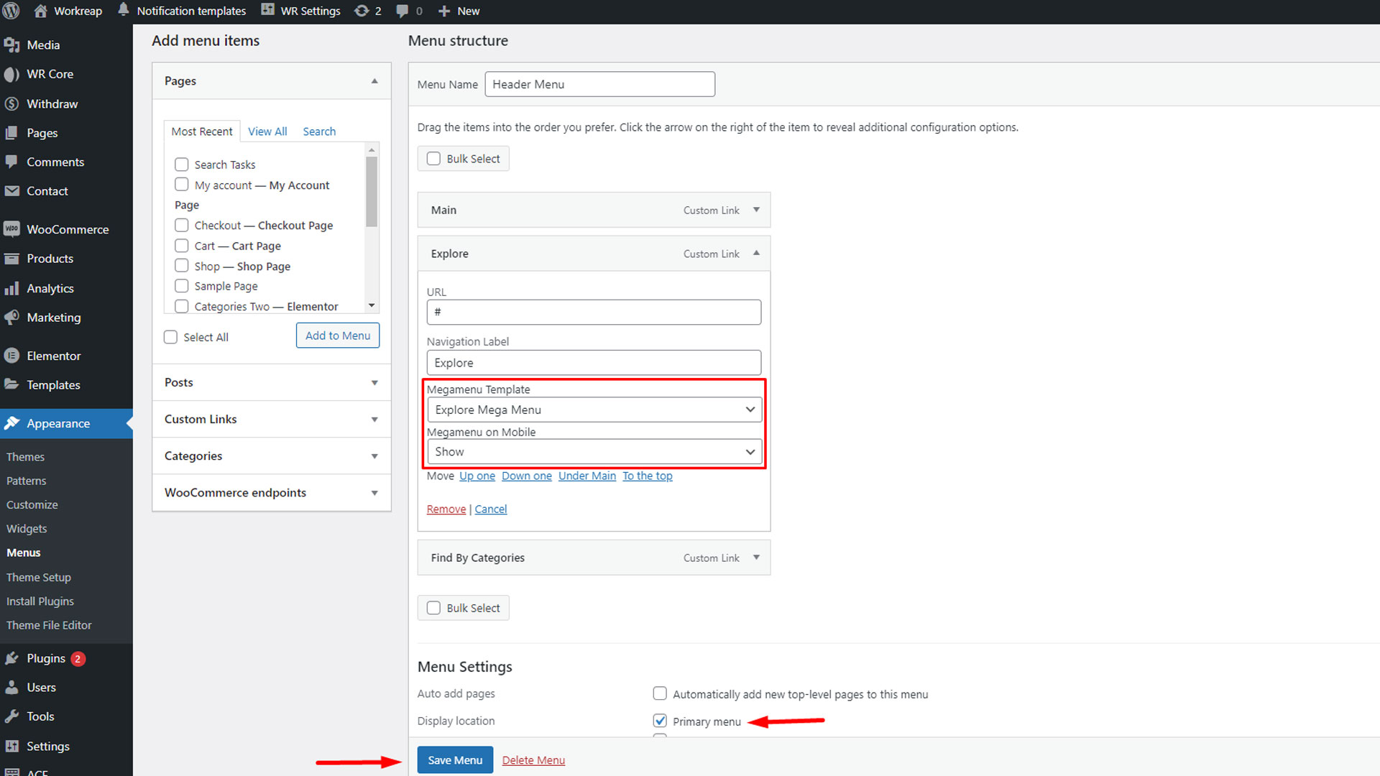The width and height of the screenshot is (1380, 776).
Task: Open the Analytics bar chart icon
Action: pyautogui.click(x=11, y=288)
